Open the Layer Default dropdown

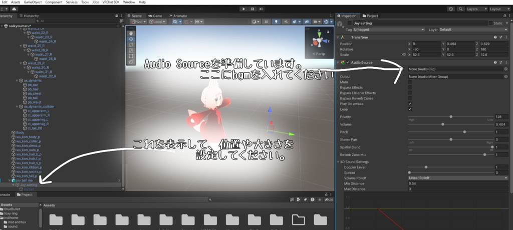point(474,29)
